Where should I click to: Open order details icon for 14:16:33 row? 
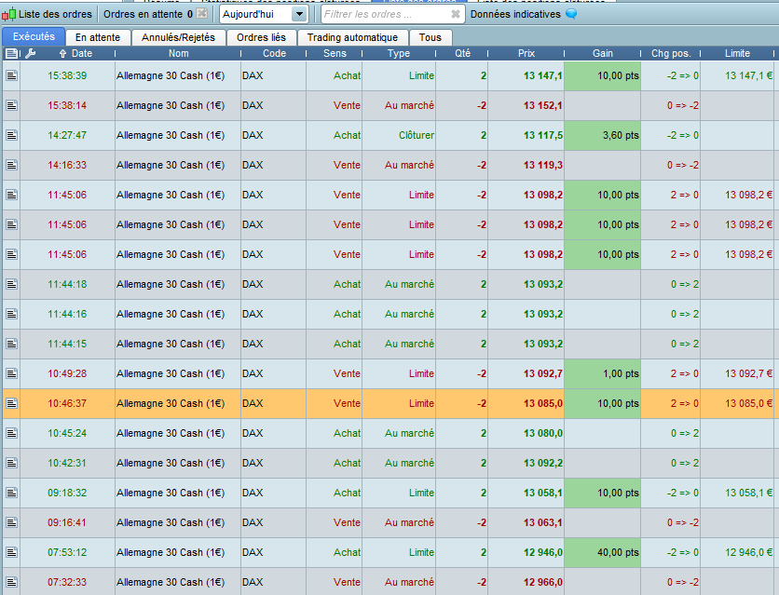tap(11, 165)
